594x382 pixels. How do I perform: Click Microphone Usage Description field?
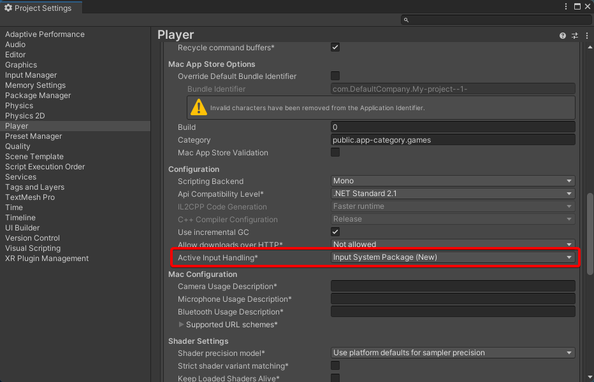[453, 299]
